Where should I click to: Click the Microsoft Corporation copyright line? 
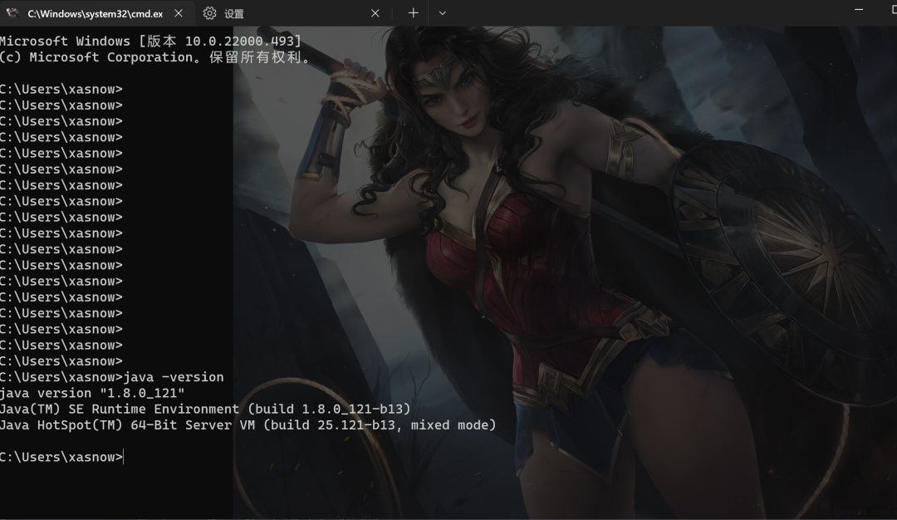(155, 57)
